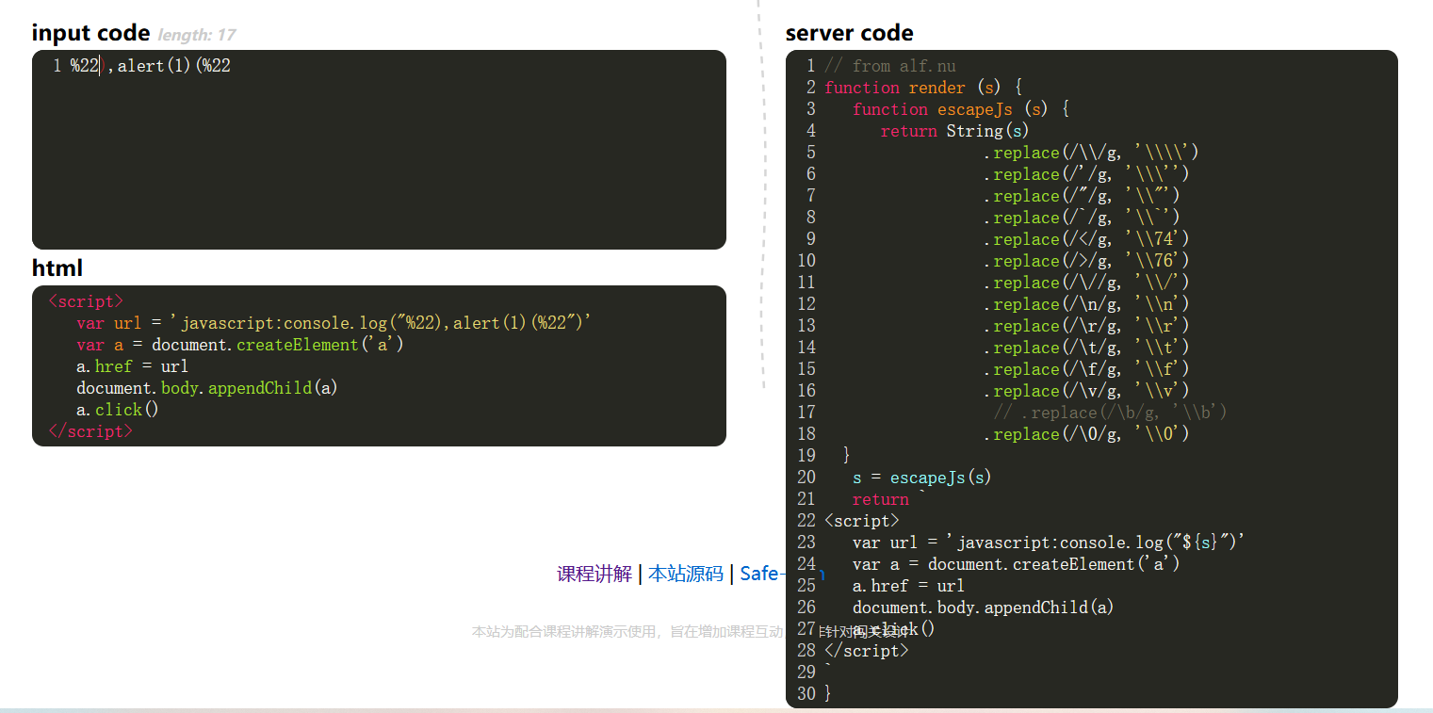This screenshot has height=713, width=1433.
Task: Click the replace line with '\\76'
Action: click(1086, 261)
